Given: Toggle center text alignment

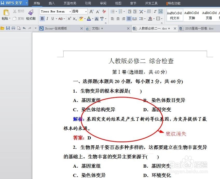Looking at the screenshot, I should click(x=118, y=19).
